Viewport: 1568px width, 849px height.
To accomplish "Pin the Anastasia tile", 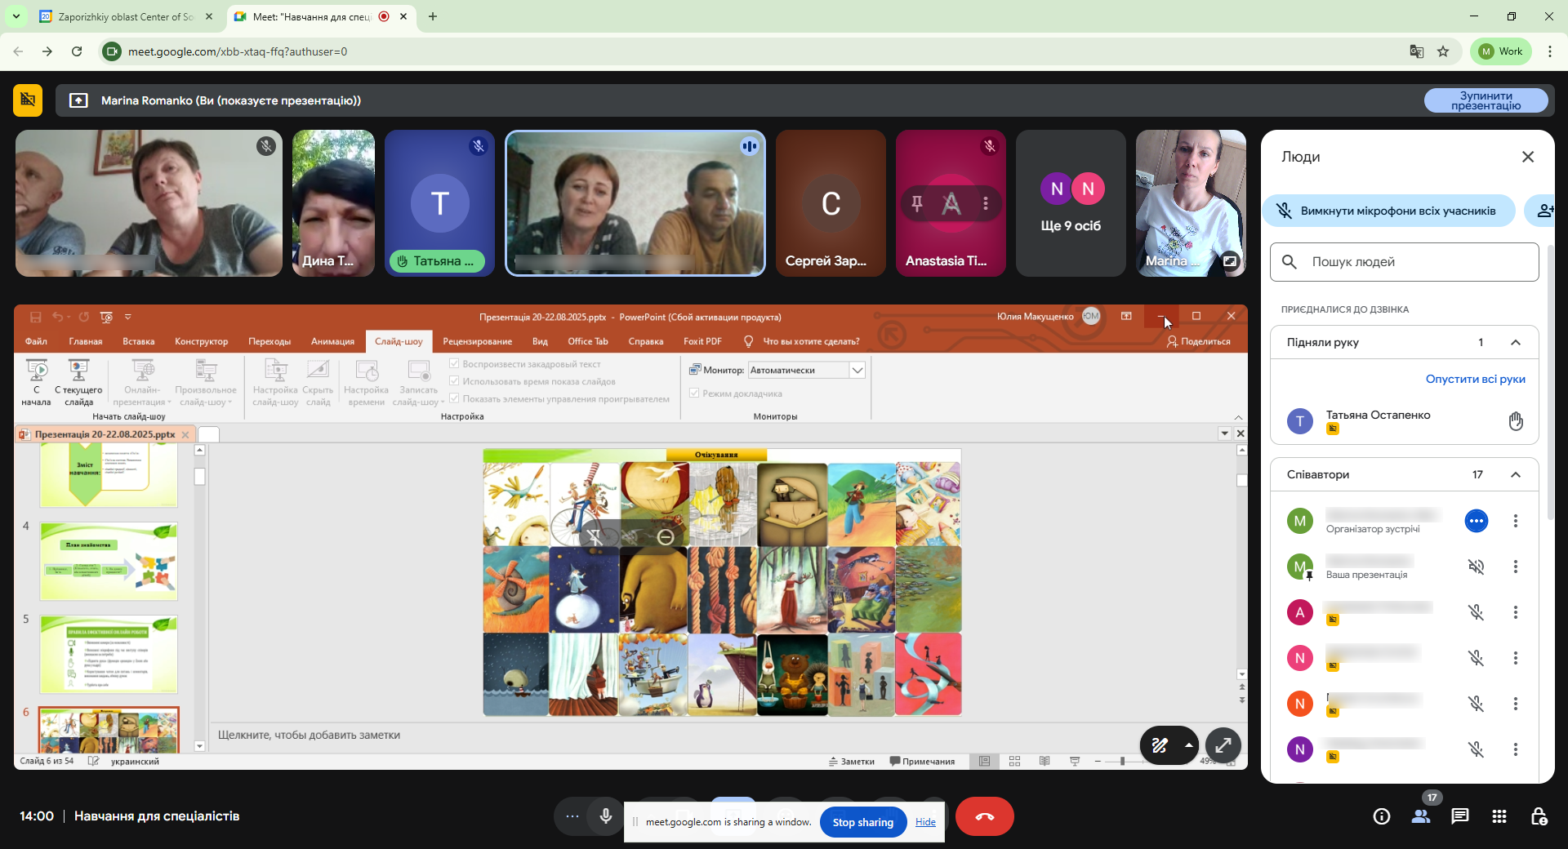I will click(917, 203).
